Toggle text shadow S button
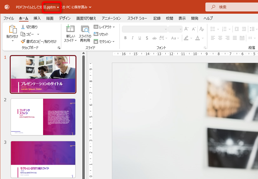This screenshot has height=179, width=258. tap(147, 38)
